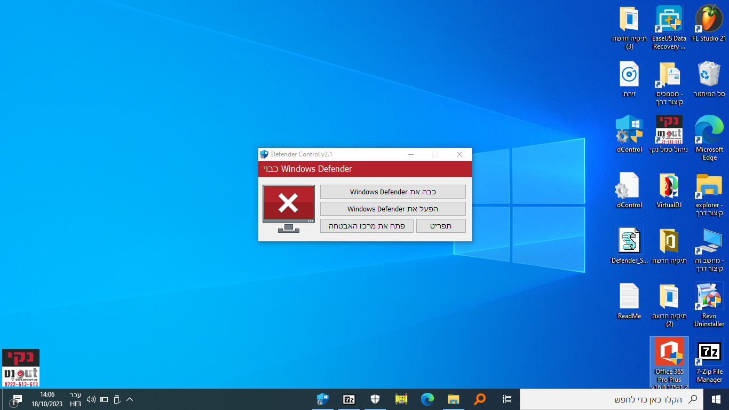Select the 'ניהול סמל נקי' desktop icon
Viewport: 729px width, 410px height.
[x=669, y=135]
